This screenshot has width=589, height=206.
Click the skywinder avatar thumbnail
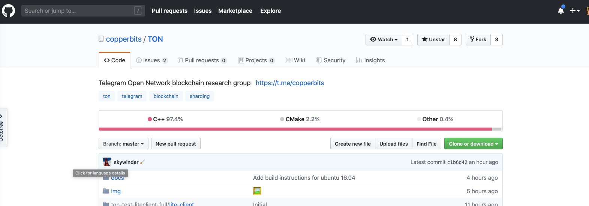tap(107, 162)
